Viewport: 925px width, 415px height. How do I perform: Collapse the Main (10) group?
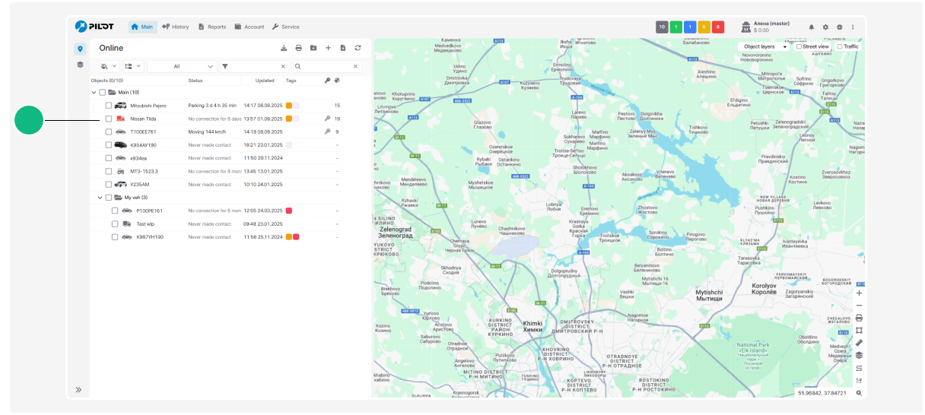pyautogui.click(x=94, y=92)
